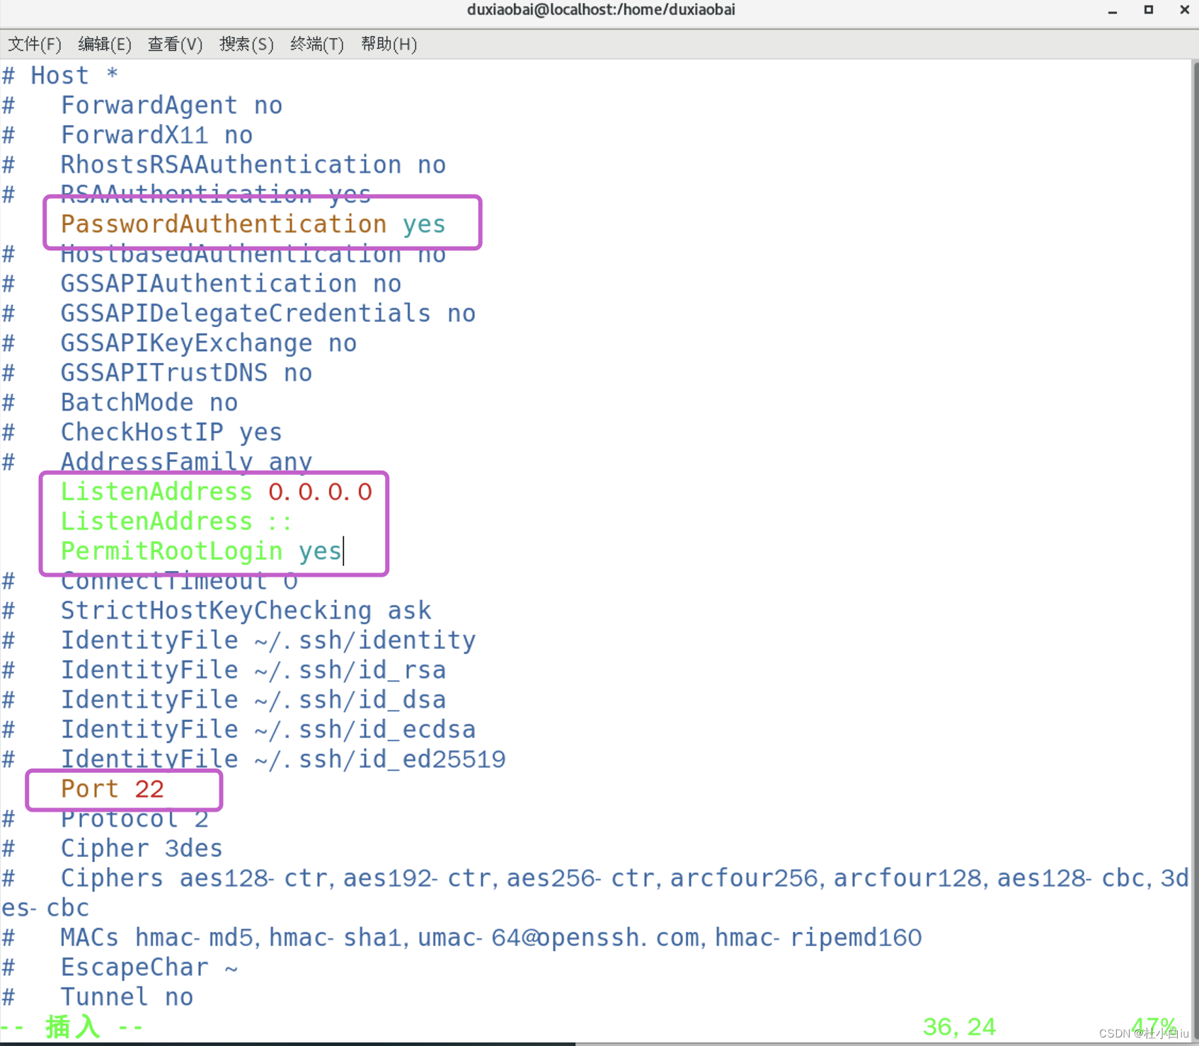The height and width of the screenshot is (1046, 1199).
Task: Click the 'ListenAddress 0.0.0.0' line
Action: coord(217,491)
